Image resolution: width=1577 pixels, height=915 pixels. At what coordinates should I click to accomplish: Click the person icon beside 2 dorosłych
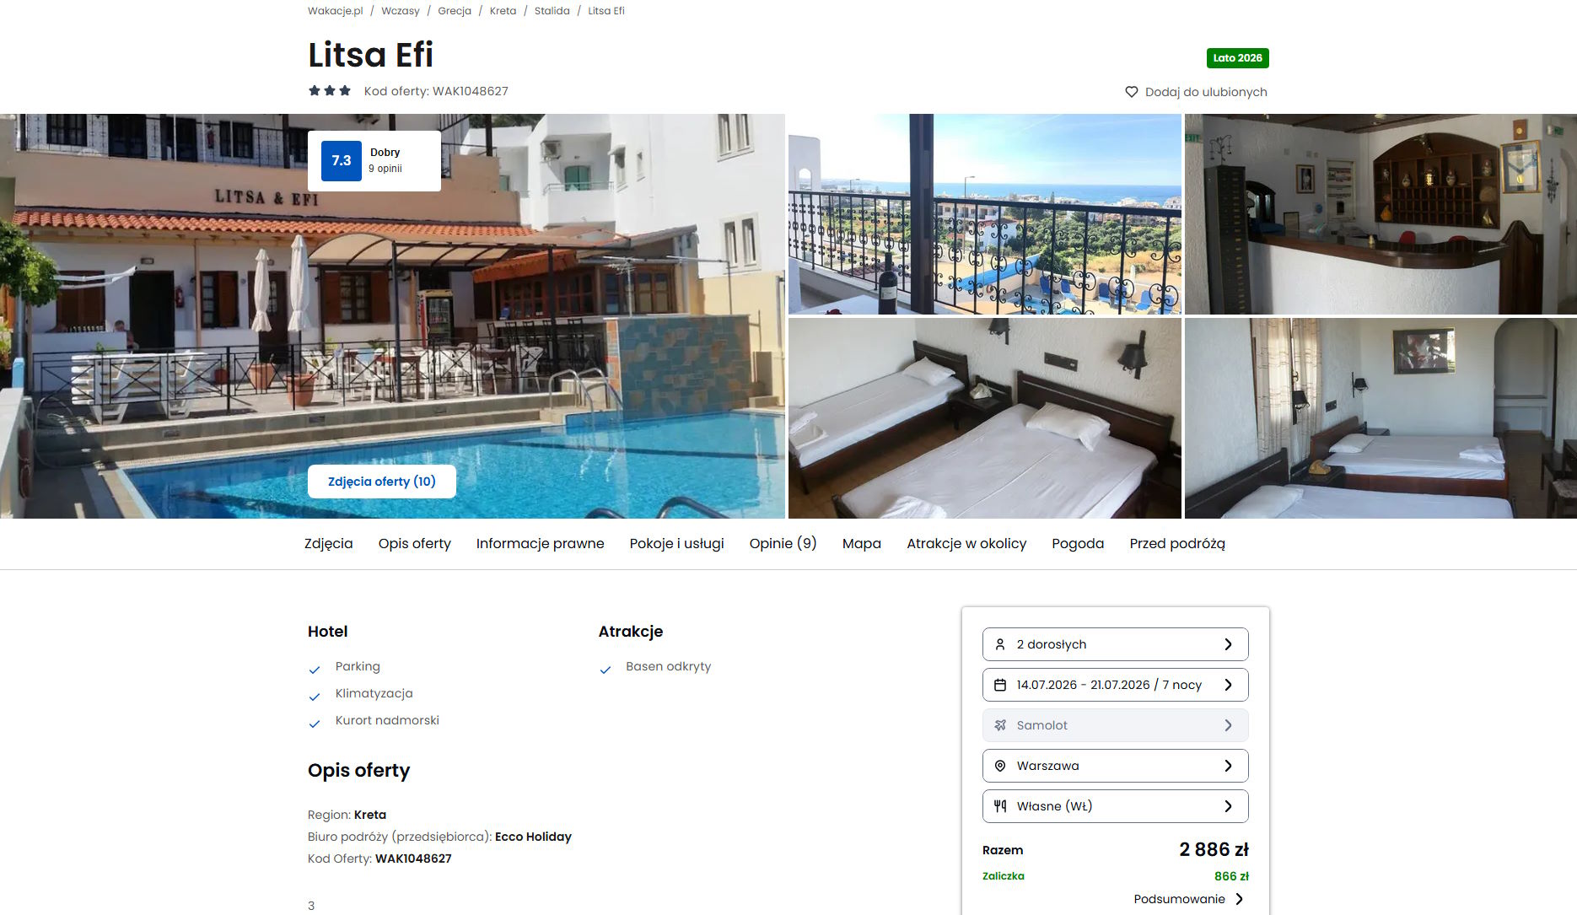1000,644
